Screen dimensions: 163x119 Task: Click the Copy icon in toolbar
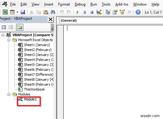coord(38,12)
